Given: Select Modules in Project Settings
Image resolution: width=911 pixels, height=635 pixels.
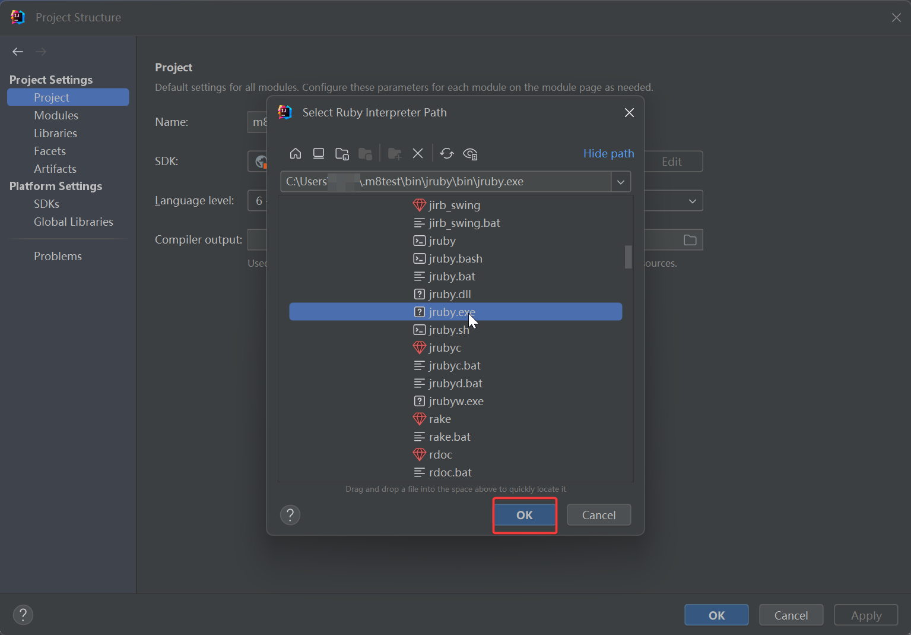Looking at the screenshot, I should (x=56, y=115).
